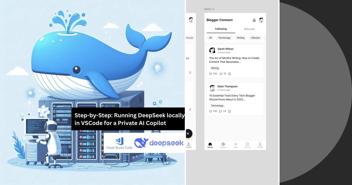Bookmark Mark Thompson's post
Image resolution: width=352 pixels, height=185 pixels.
[229, 111]
